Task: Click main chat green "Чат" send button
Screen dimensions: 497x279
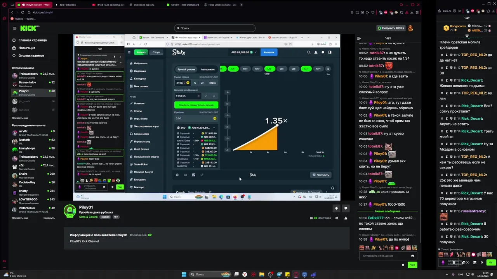Action: pyautogui.click(x=412, y=265)
